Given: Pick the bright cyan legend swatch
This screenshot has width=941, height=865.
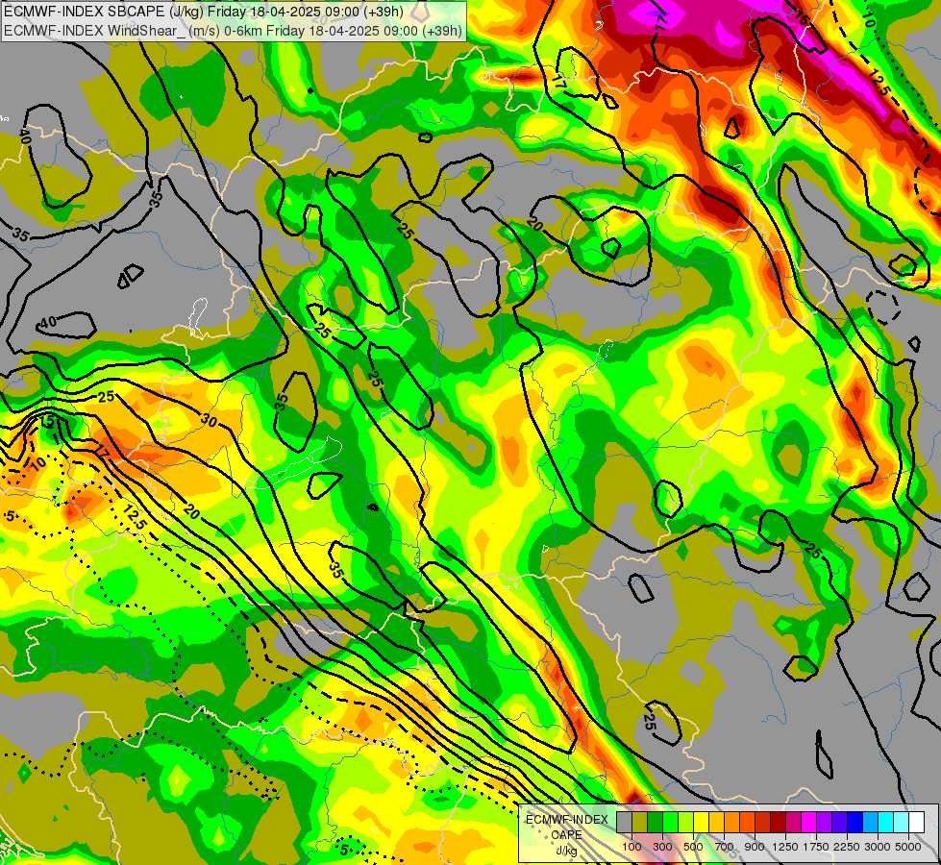Looking at the screenshot, I should (886, 823).
